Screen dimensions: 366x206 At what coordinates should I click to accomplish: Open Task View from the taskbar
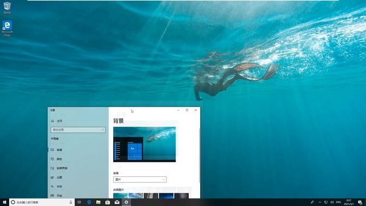point(79,202)
